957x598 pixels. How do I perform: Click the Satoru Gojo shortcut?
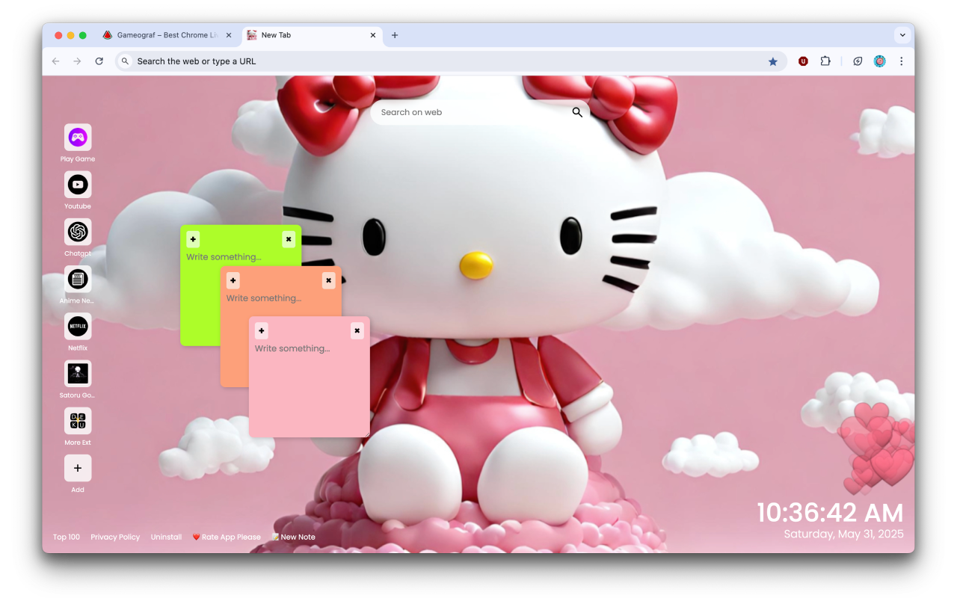(78, 374)
